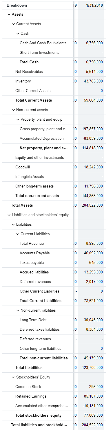Click the Breakdown column header
The width and height of the screenshot is (106, 432).
(17, 5)
